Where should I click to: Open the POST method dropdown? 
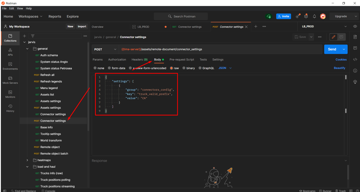pyautogui.click(x=105, y=49)
